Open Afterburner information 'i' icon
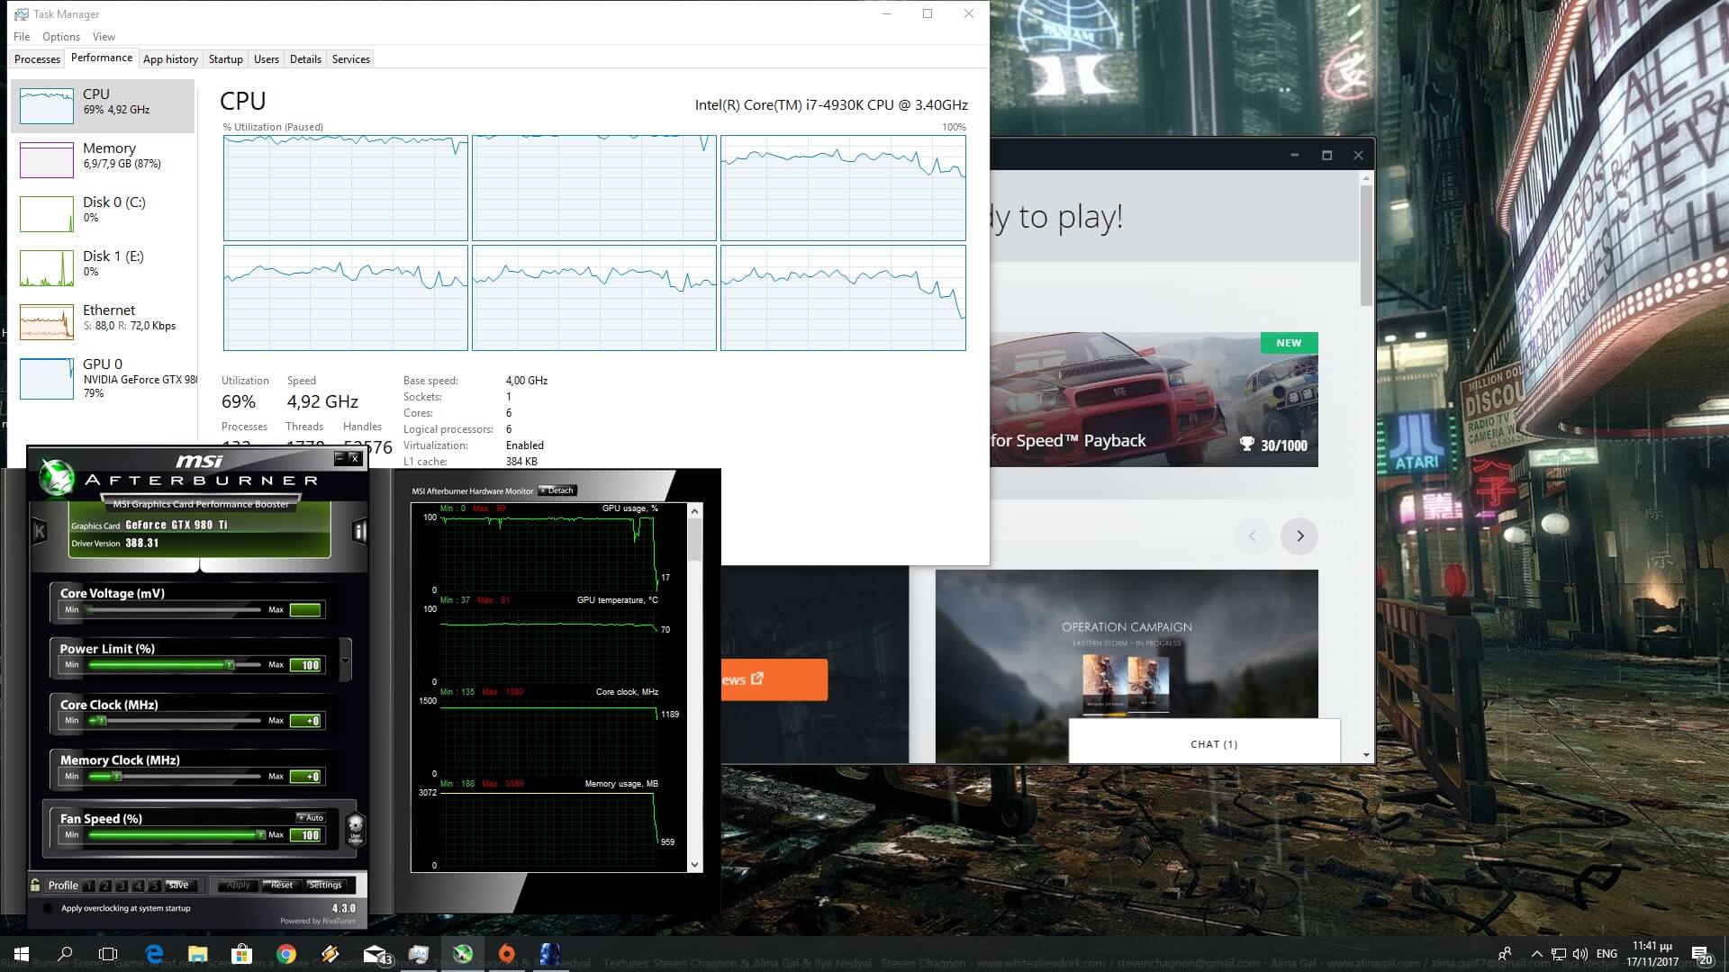The width and height of the screenshot is (1729, 972). [x=359, y=531]
